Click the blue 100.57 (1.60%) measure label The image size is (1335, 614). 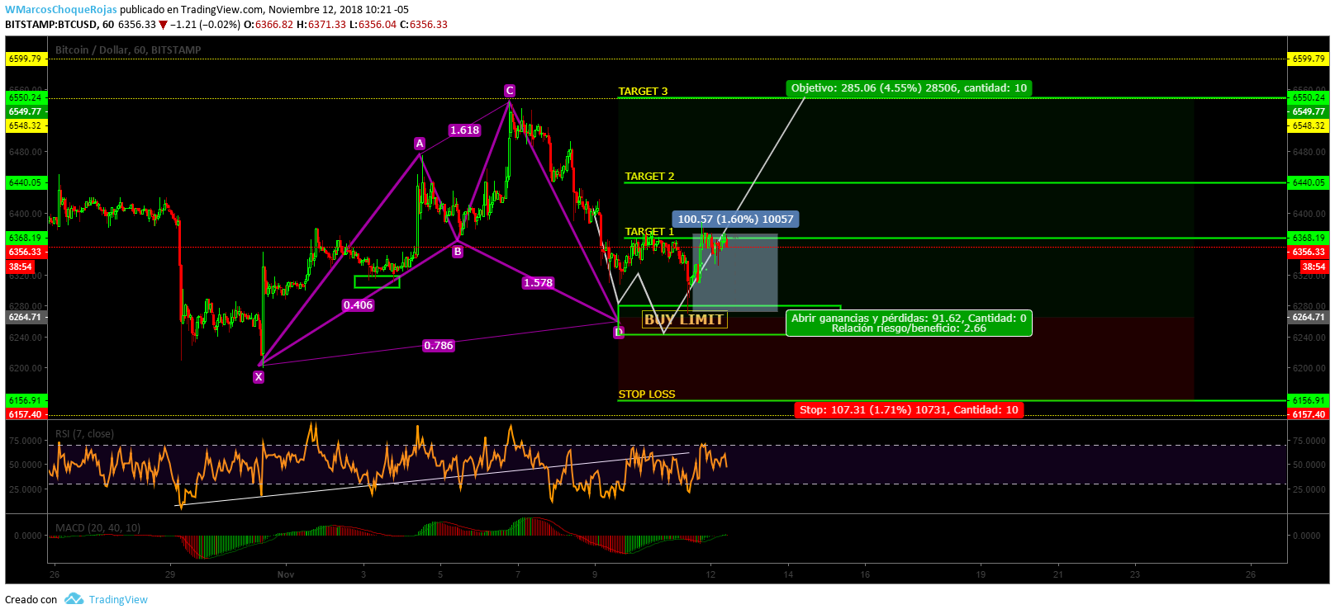tap(735, 220)
